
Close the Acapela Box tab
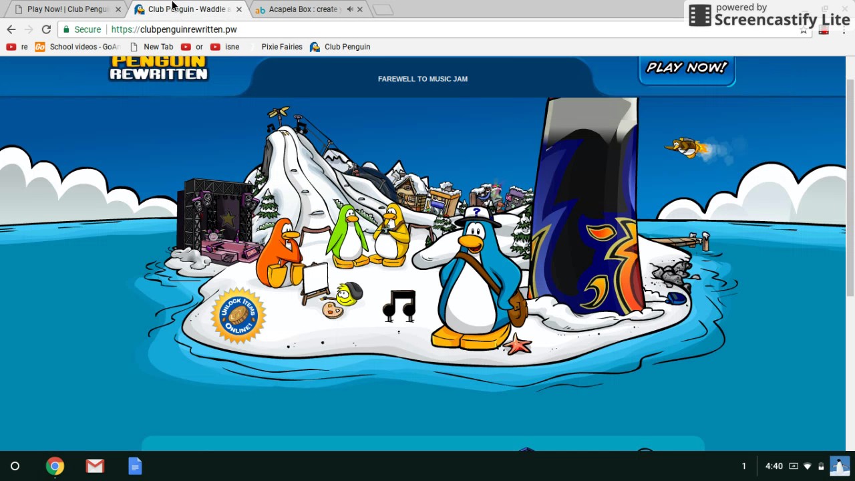point(360,9)
